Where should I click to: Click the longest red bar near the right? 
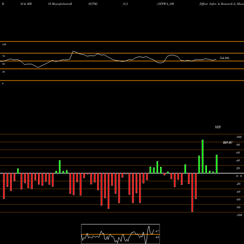[x=192, y=192]
